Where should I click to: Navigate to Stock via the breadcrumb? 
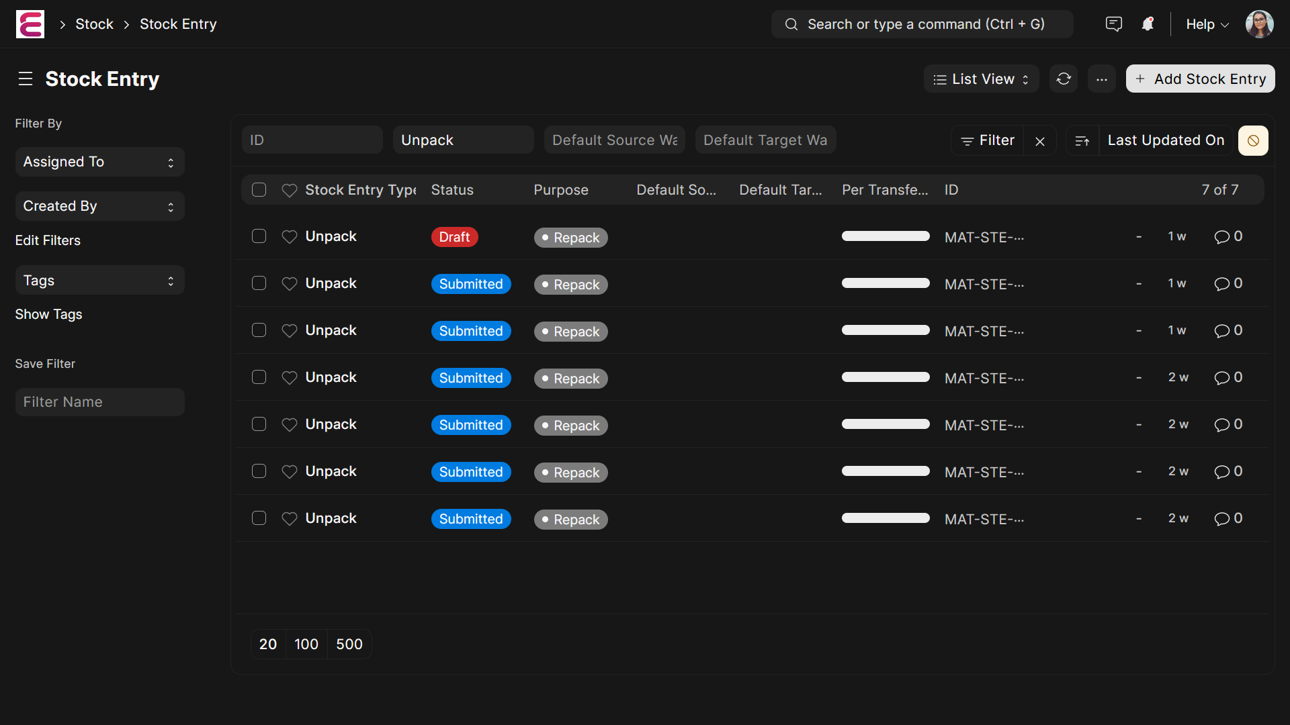coord(95,23)
